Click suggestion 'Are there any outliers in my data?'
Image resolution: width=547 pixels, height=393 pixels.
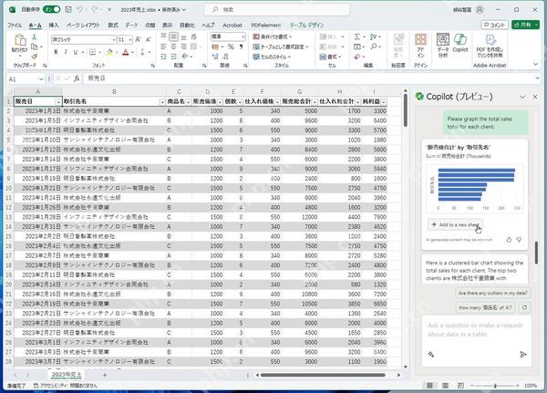493,294
